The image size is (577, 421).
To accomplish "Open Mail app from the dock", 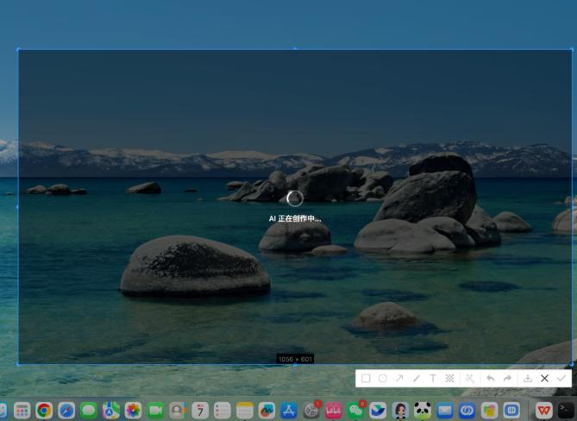I will tap(445, 411).
